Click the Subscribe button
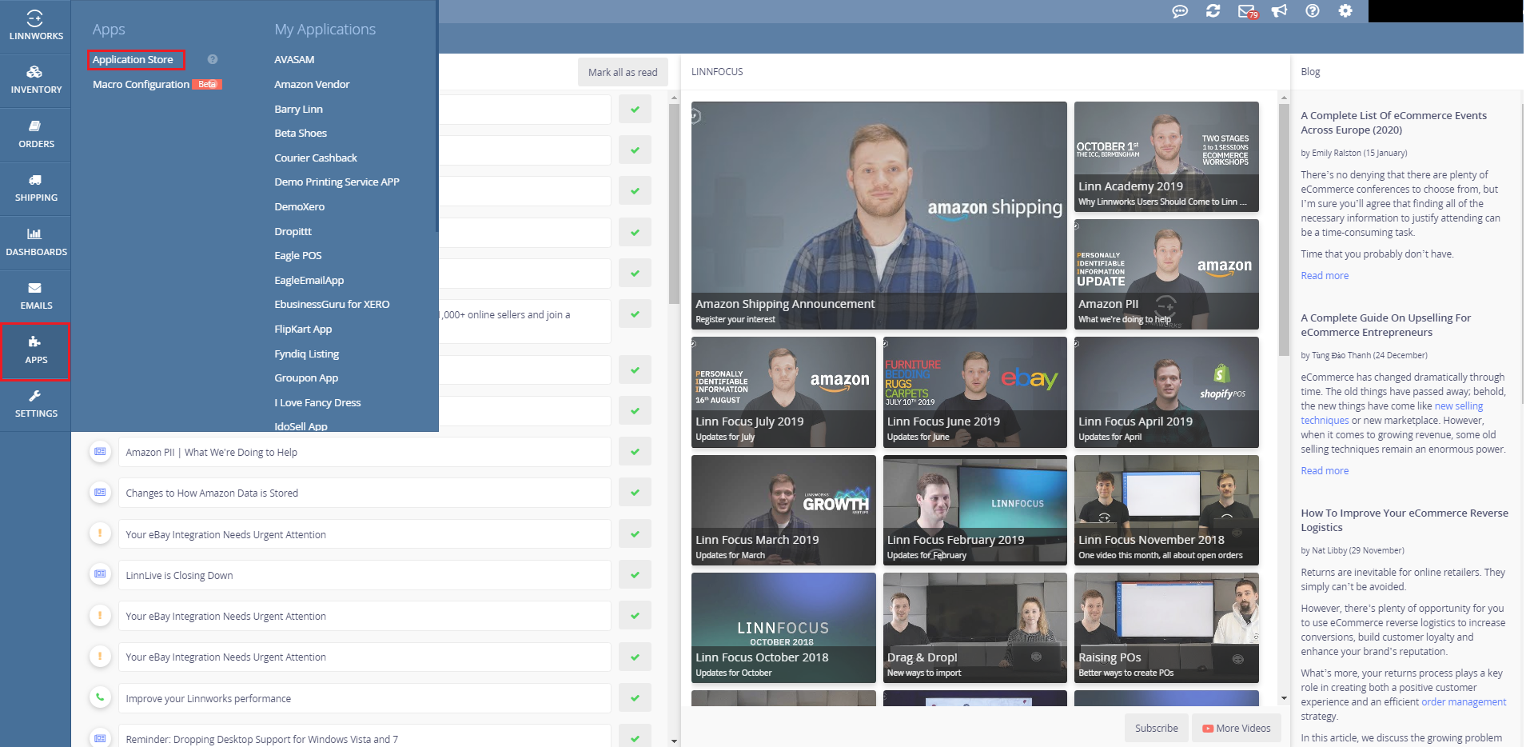The width and height of the screenshot is (1530, 747). (x=1156, y=728)
